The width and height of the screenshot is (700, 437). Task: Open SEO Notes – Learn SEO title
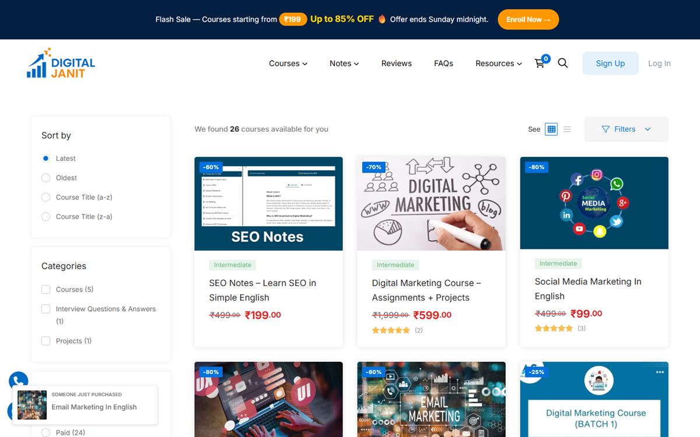point(262,290)
